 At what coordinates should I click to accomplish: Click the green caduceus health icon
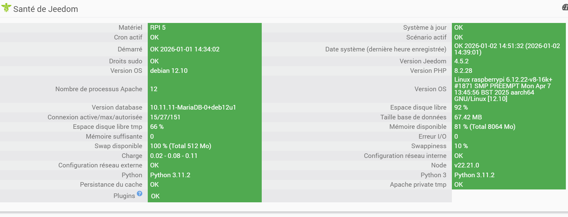click(x=6, y=8)
